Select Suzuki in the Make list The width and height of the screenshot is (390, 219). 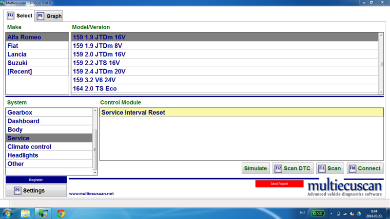coord(38,63)
